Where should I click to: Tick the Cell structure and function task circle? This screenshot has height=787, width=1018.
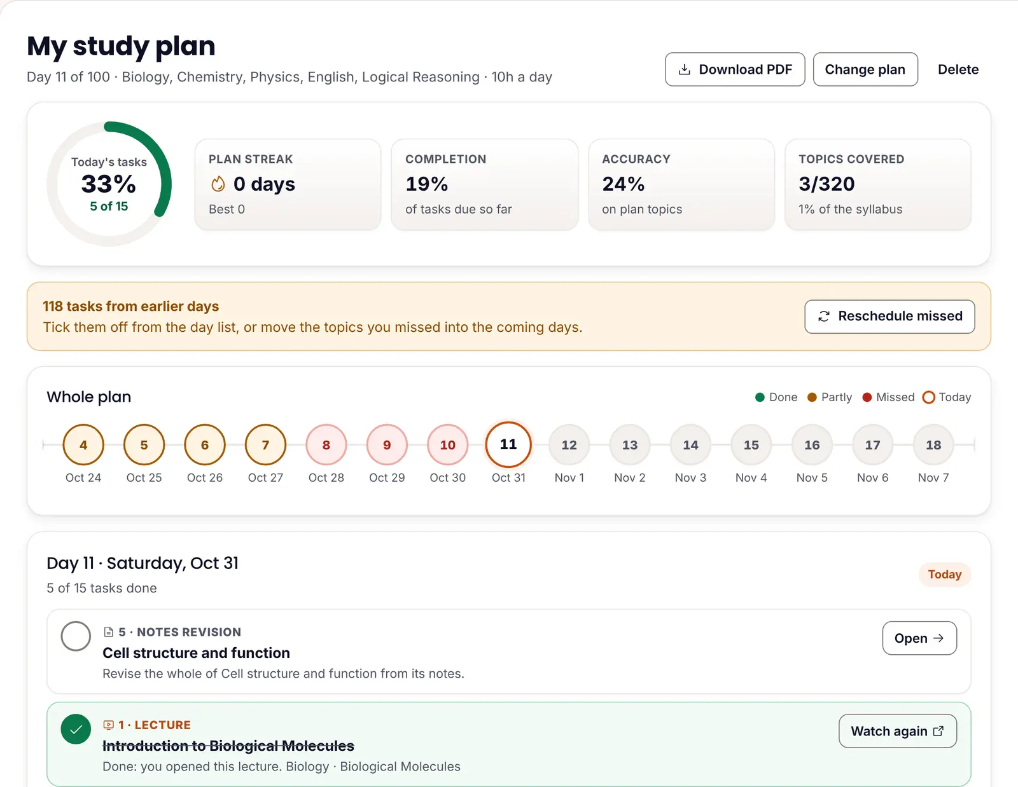[x=76, y=636]
